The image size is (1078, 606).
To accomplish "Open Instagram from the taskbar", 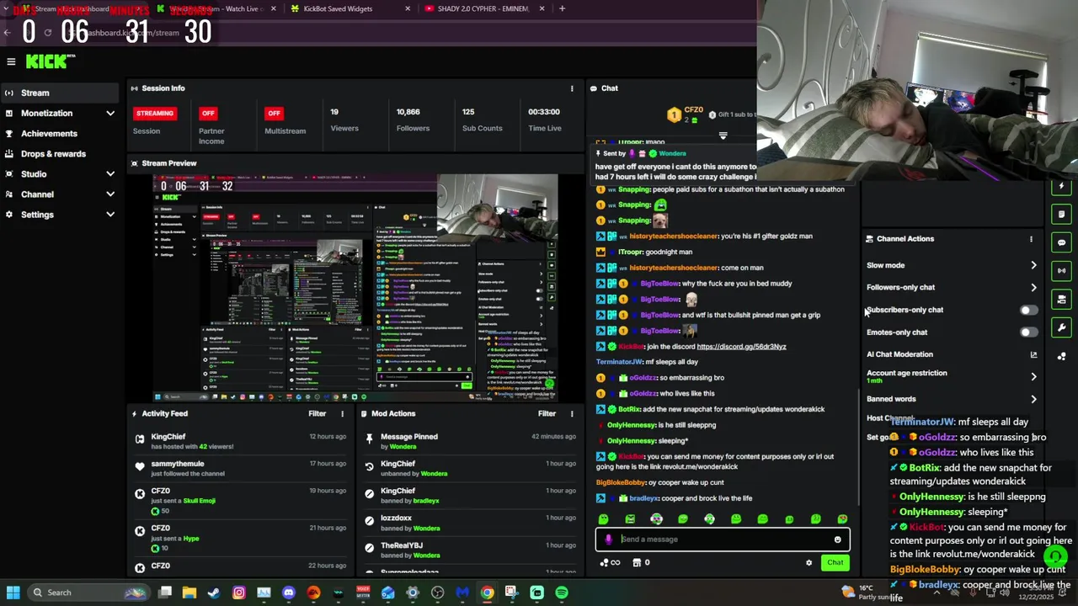I will [x=239, y=593].
